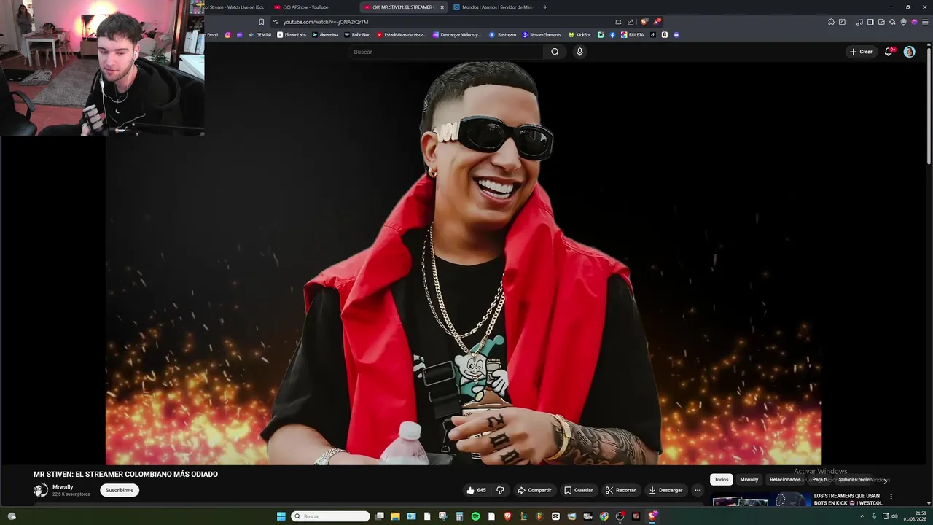The width and height of the screenshot is (933, 525).
Task: Open the Instagram bookmark icon
Action: pyautogui.click(x=228, y=35)
